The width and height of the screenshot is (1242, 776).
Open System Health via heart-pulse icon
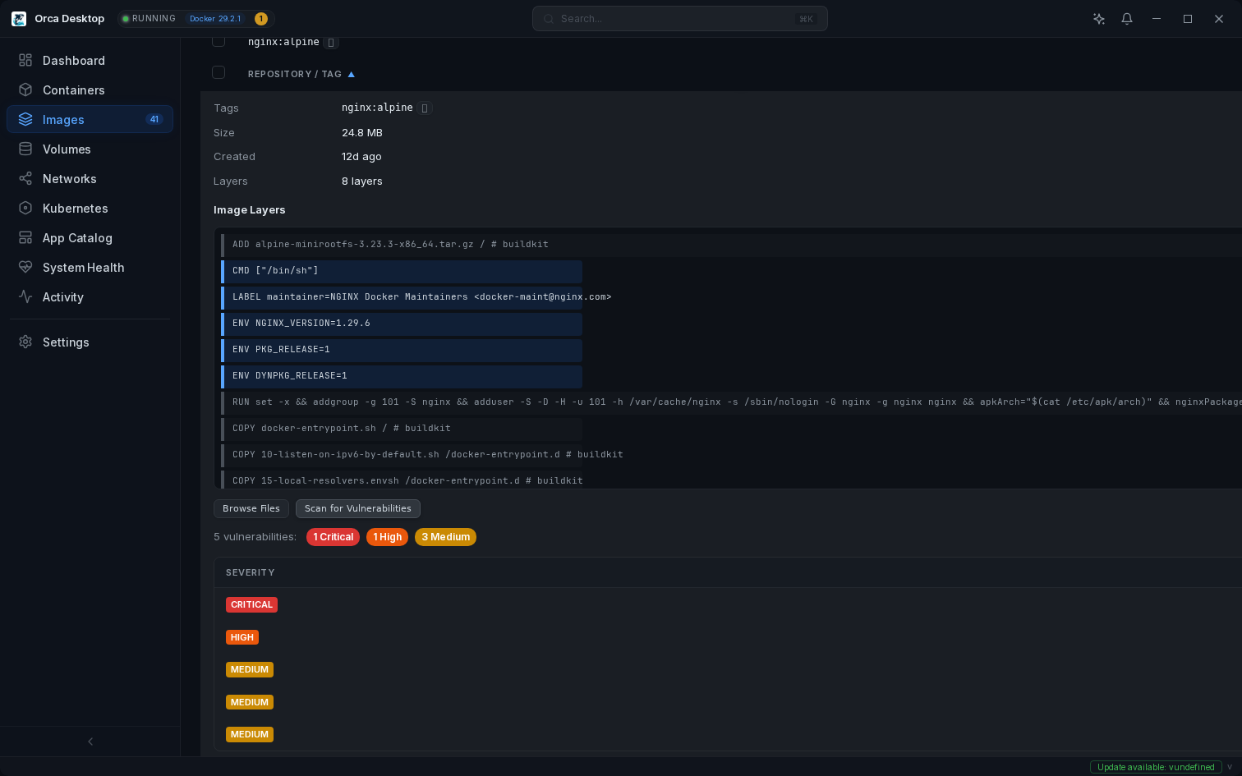(x=25, y=267)
